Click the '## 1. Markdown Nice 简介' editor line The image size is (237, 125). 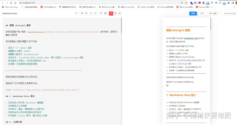pyautogui.click(x=20, y=96)
